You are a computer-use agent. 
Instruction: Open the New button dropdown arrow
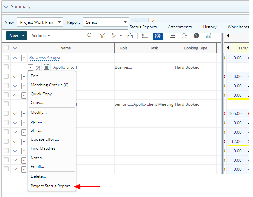(x=23, y=36)
